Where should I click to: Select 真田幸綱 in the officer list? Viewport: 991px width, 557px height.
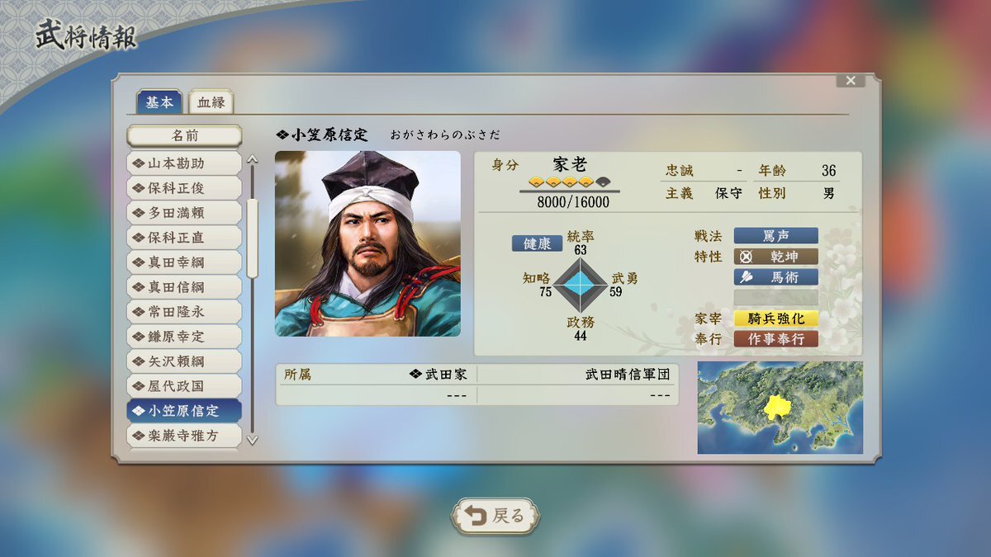(184, 262)
